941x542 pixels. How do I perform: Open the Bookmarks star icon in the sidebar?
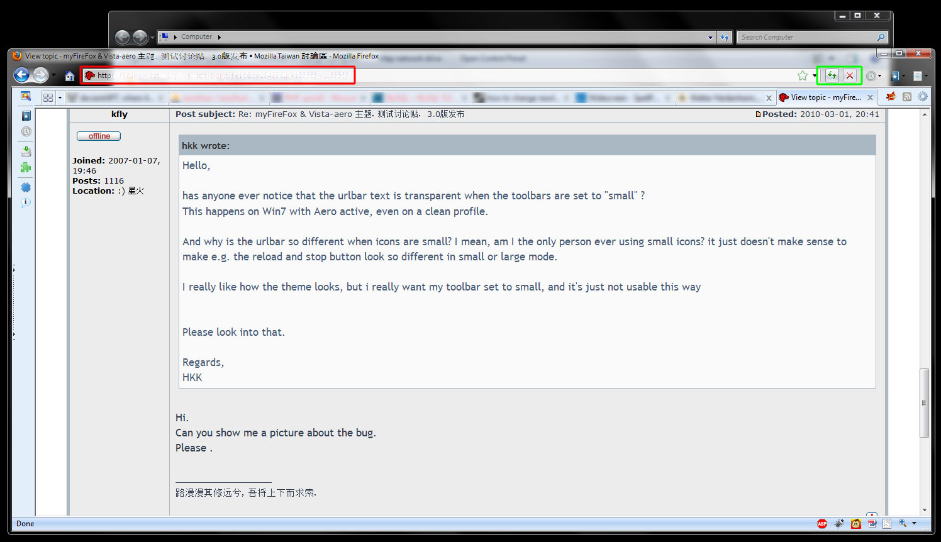26,116
